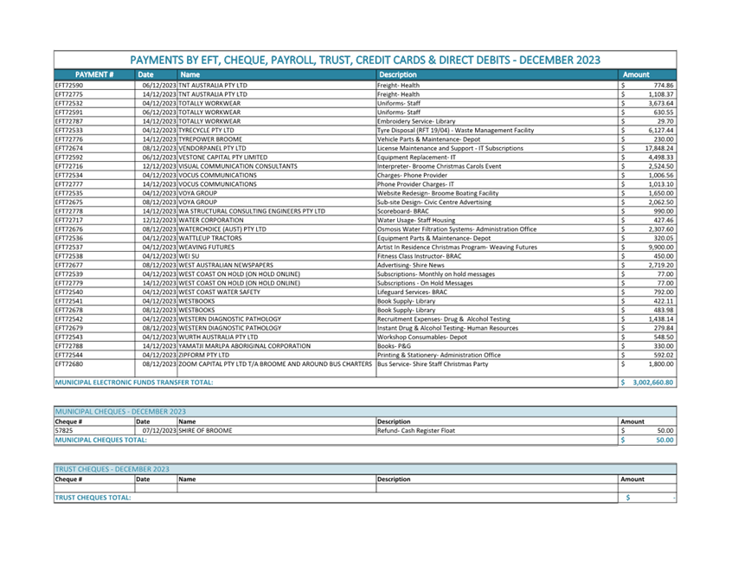Click 'Lifeguard Services- BRAC' description
732x566 pixels.
[x=412, y=292]
